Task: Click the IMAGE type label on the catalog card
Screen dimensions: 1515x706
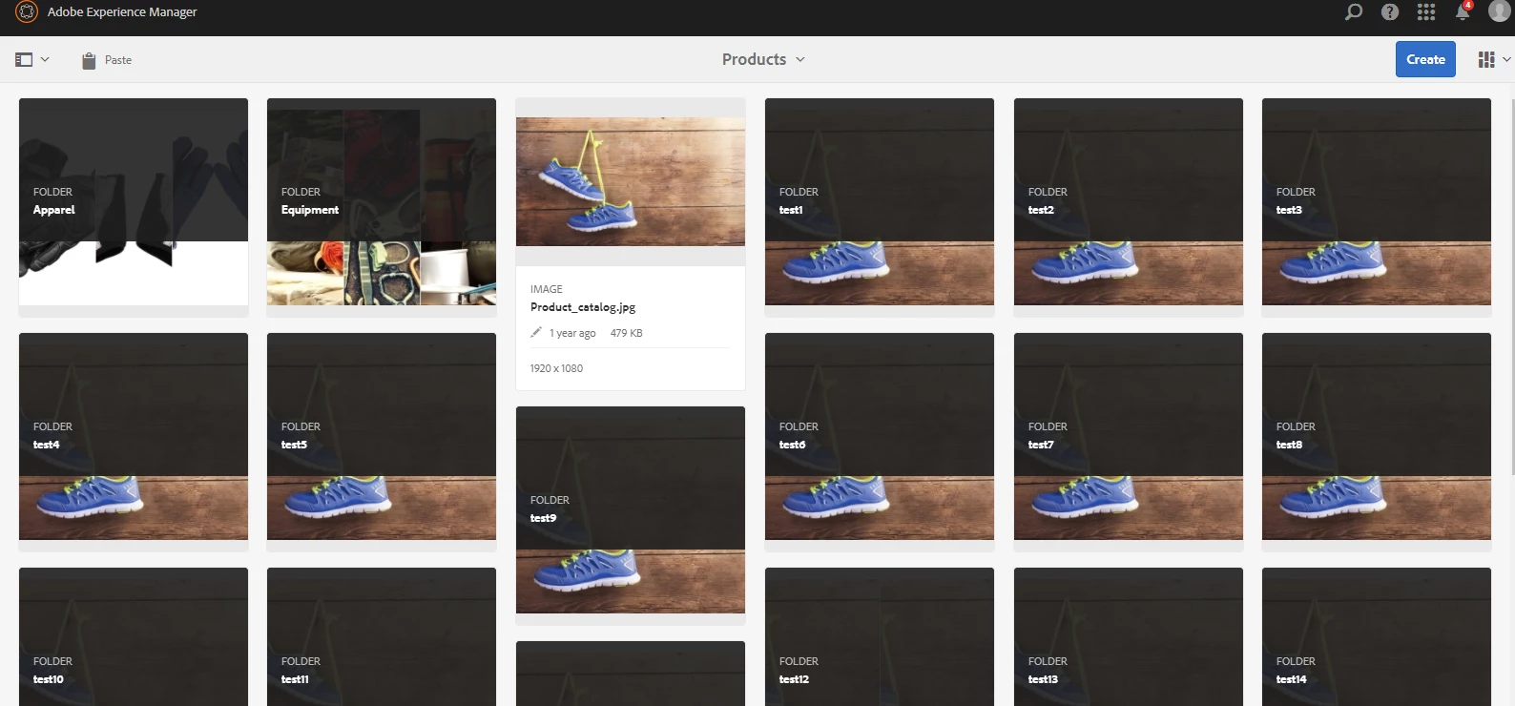Action: click(547, 289)
